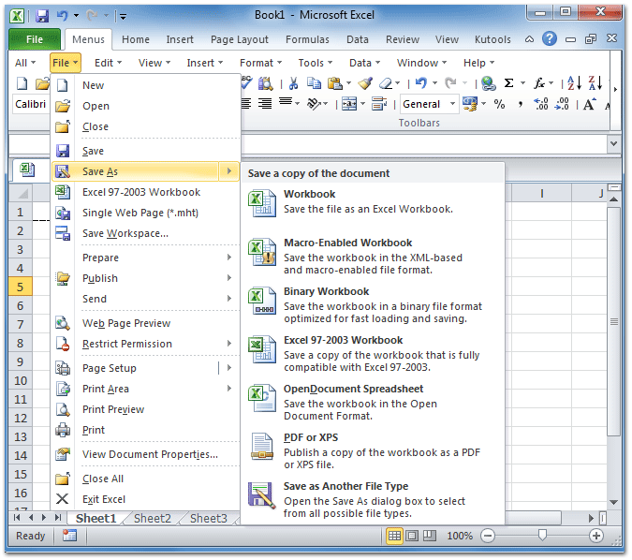
Task: Click the Percent Style icon
Action: [x=499, y=104]
